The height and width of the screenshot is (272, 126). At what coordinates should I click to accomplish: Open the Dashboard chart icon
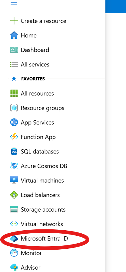[x=14, y=50]
